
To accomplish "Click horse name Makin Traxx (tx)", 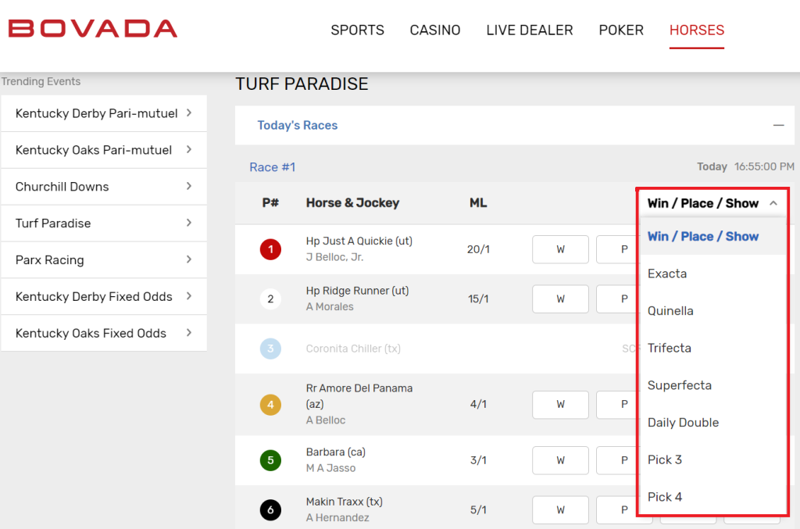I will [345, 502].
